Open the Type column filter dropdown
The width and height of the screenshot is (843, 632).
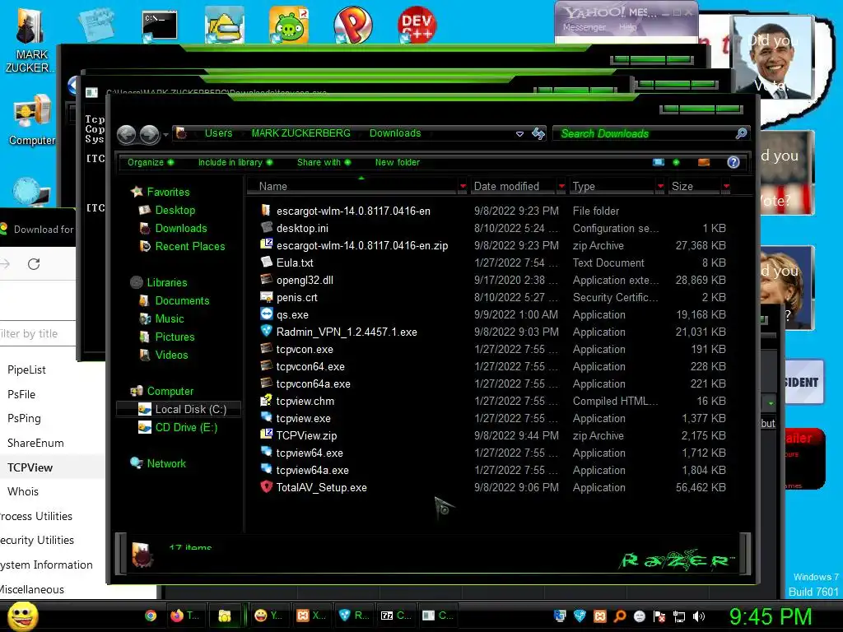[x=661, y=187]
